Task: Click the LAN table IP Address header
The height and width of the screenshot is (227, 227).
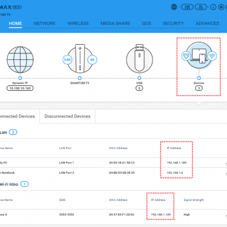Action: point(174,148)
